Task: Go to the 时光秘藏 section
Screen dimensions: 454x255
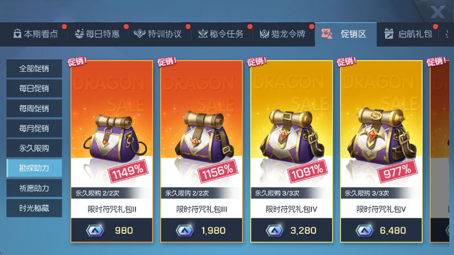Action: tap(34, 208)
